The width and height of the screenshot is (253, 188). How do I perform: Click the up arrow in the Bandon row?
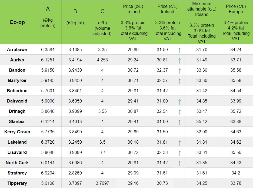179,71
